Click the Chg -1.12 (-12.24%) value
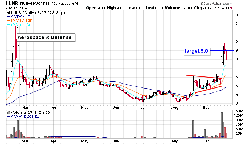 point(211,8)
